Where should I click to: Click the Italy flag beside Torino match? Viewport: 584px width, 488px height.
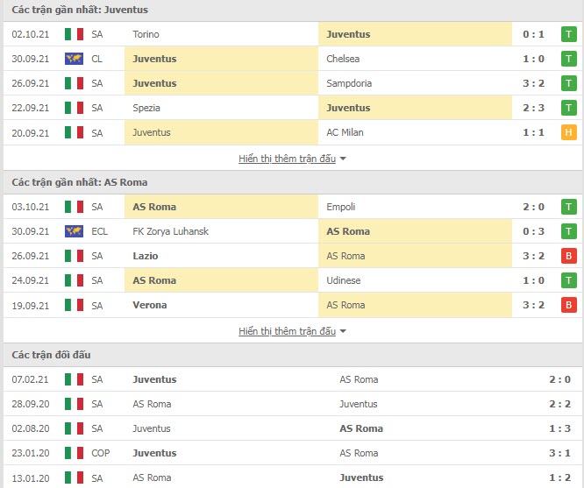point(74,34)
